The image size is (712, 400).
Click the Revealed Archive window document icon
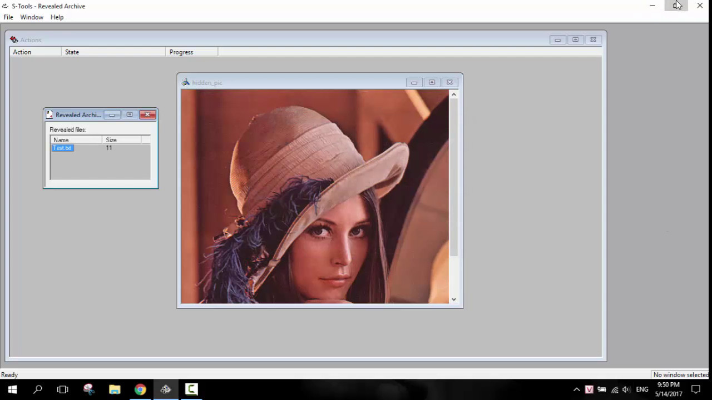click(x=50, y=115)
